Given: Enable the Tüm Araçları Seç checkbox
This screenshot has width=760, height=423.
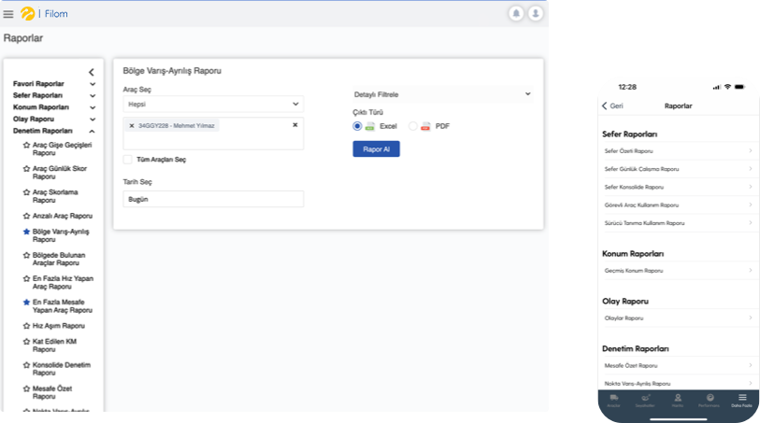Looking at the screenshot, I should click(128, 160).
